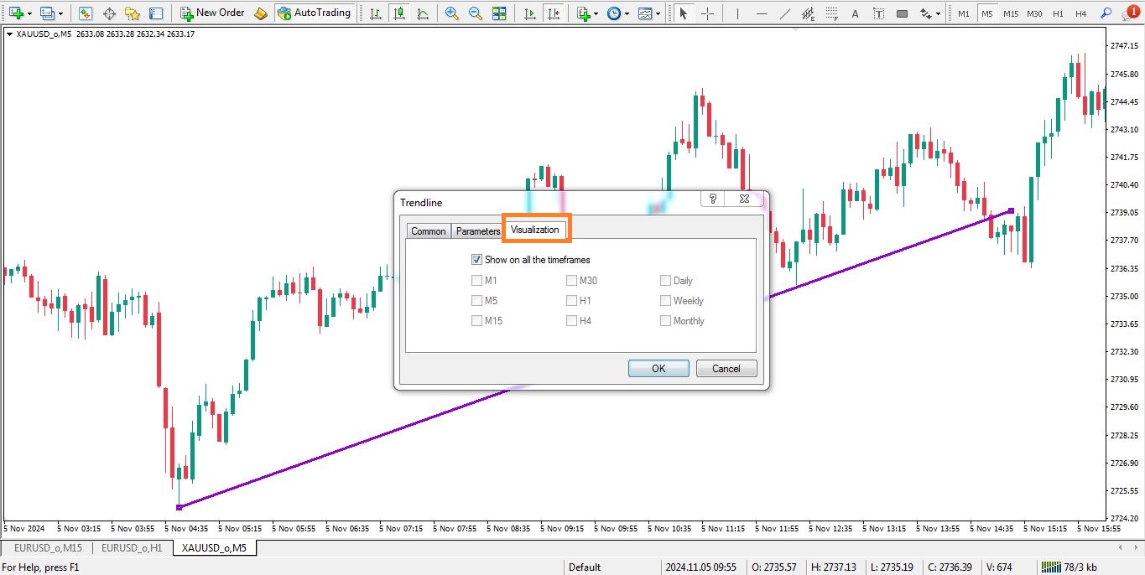Screen dimensions: 1145x575
Task: Open the EURUSD_o,H1 chart tab
Action: 131,548
